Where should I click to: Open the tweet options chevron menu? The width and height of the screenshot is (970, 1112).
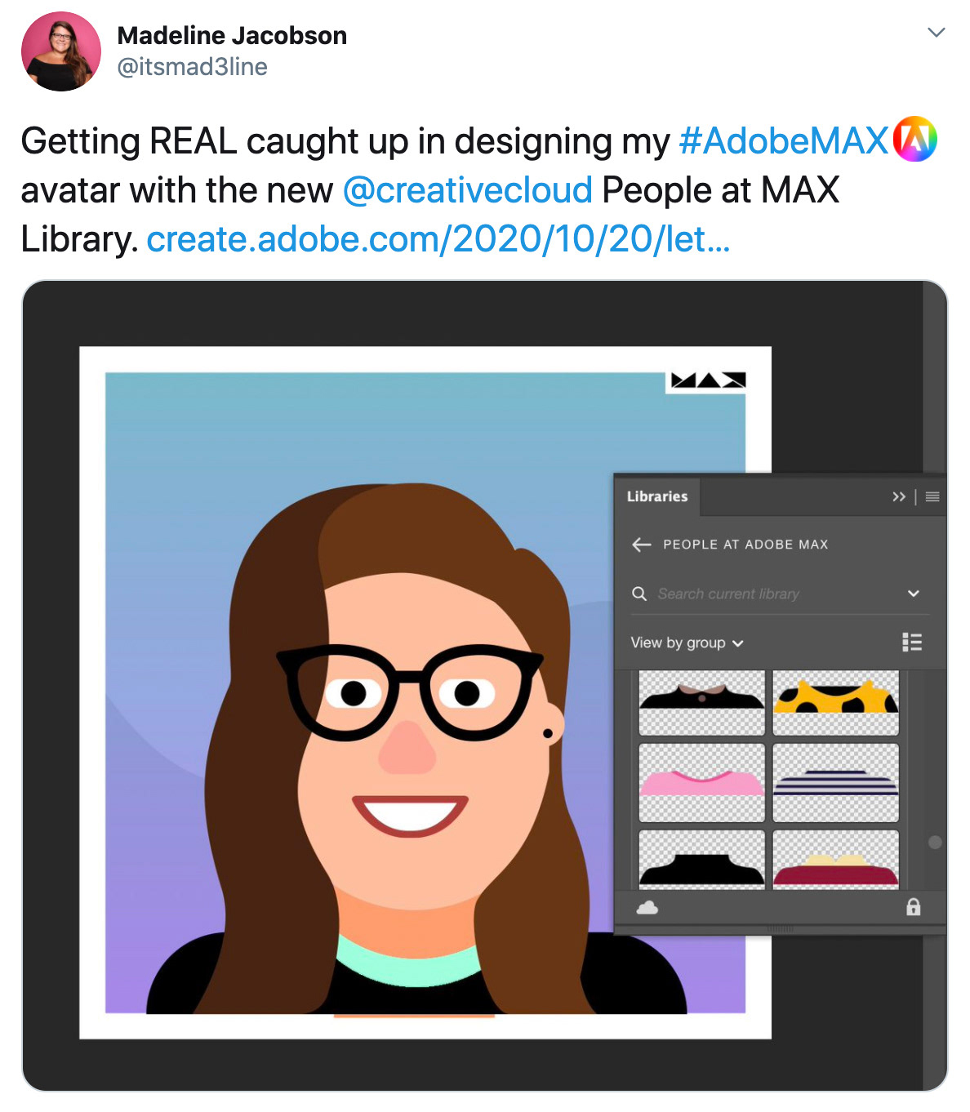[937, 33]
